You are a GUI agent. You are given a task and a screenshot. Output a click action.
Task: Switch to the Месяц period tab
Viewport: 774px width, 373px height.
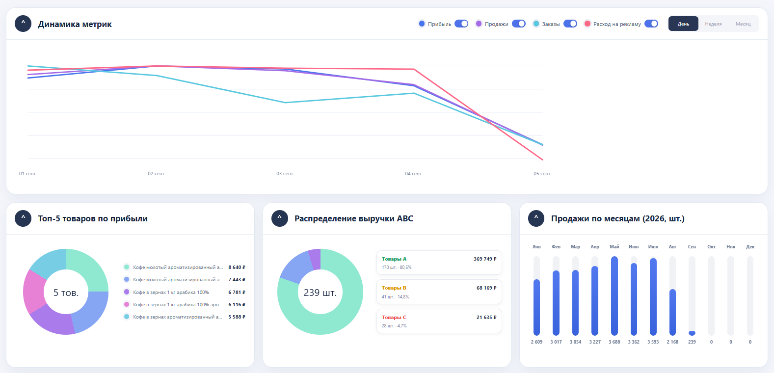click(x=743, y=24)
